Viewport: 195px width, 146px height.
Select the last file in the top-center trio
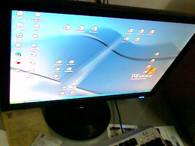click(94, 29)
